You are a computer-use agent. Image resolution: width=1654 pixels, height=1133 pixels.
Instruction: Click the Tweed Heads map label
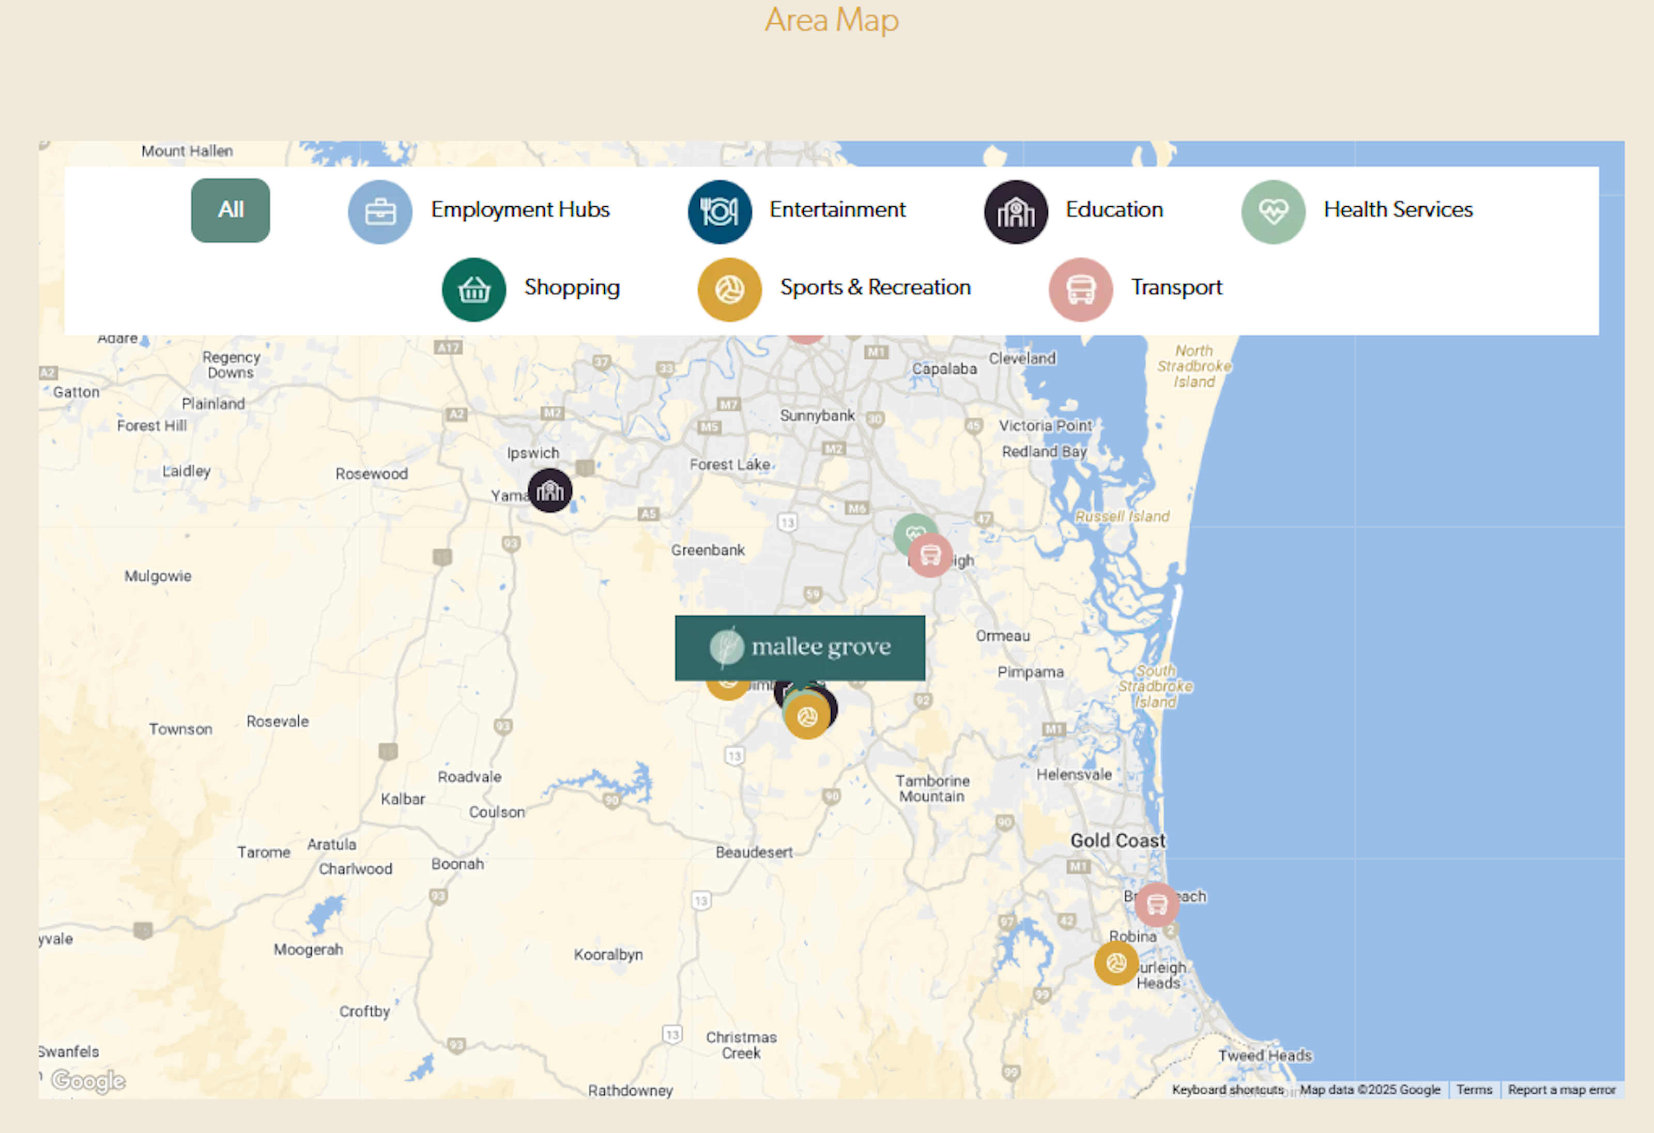(x=1265, y=1055)
